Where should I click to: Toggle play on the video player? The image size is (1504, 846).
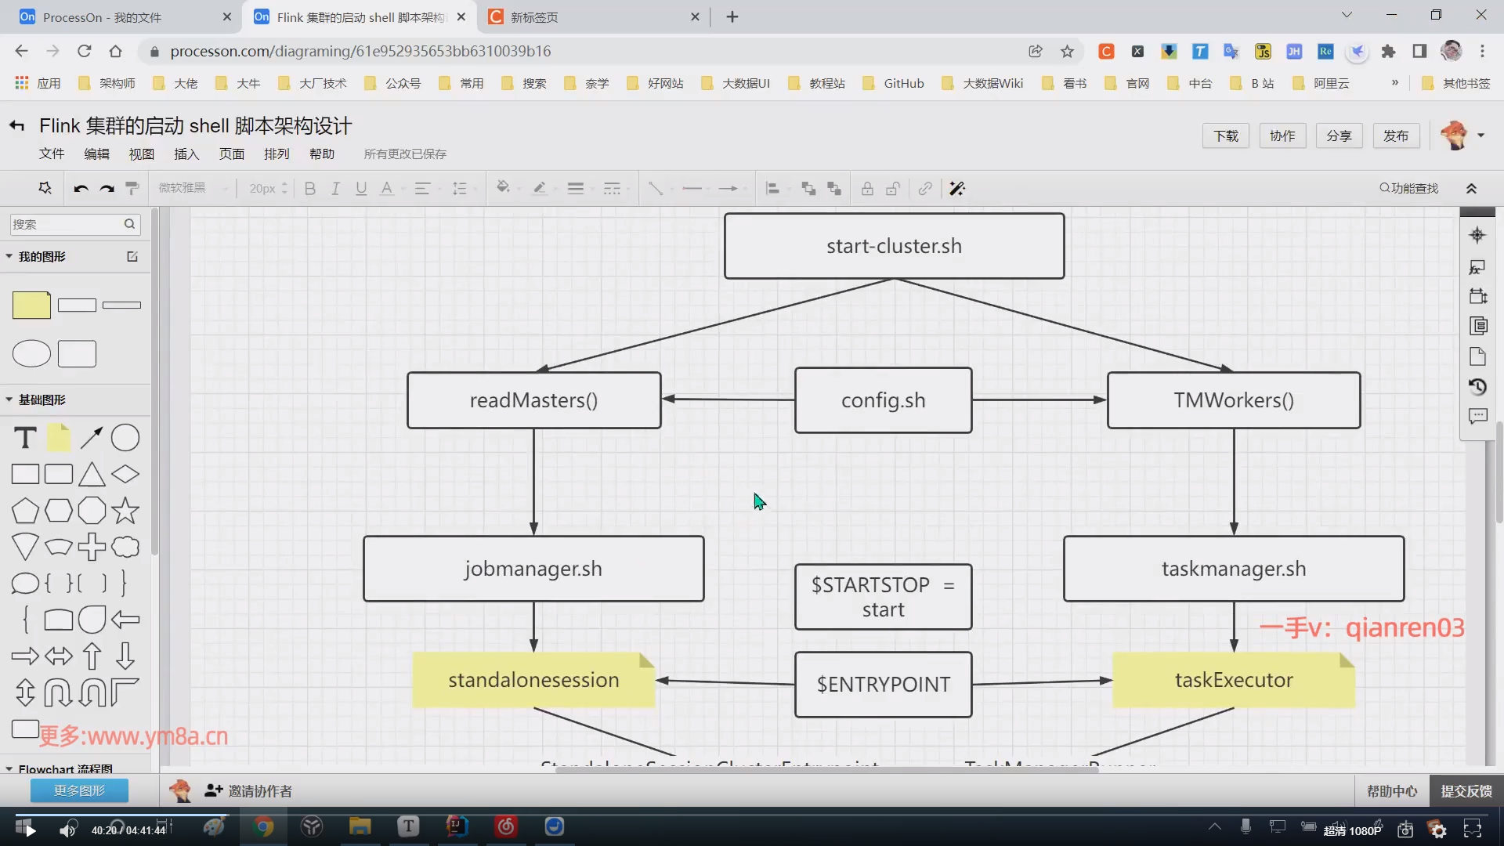30,830
